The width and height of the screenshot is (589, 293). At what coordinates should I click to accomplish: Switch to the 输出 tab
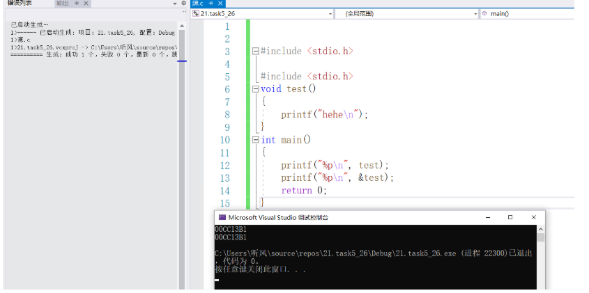click(62, 3)
